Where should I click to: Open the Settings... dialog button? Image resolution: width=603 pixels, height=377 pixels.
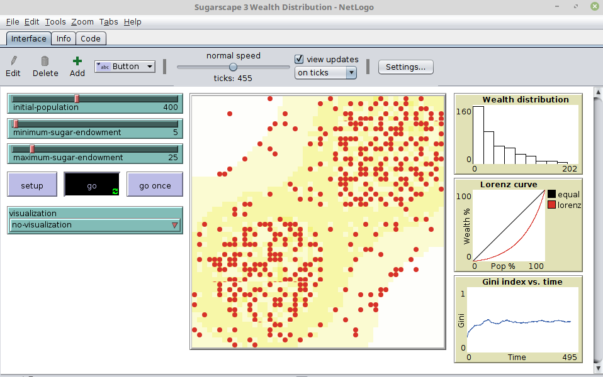pos(405,67)
